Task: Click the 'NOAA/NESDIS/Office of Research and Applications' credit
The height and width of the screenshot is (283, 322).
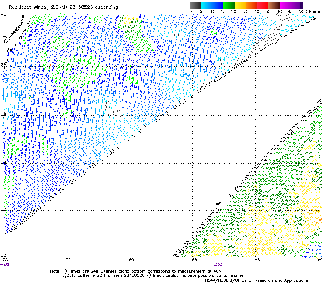Action: [256, 280]
